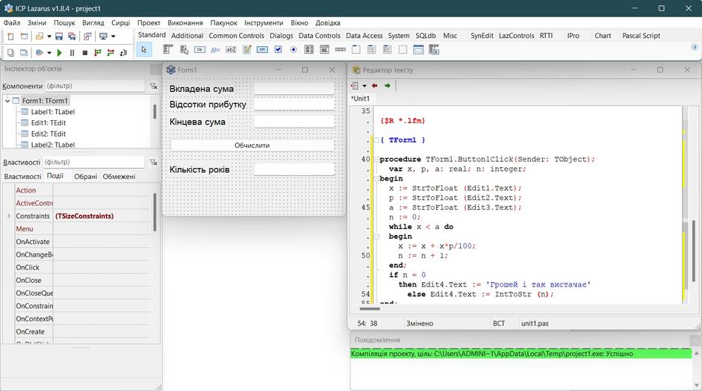Click the New Unit toolbar icon
Image resolution: width=702 pixels, height=391 pixels.
(x=10, y=37)
